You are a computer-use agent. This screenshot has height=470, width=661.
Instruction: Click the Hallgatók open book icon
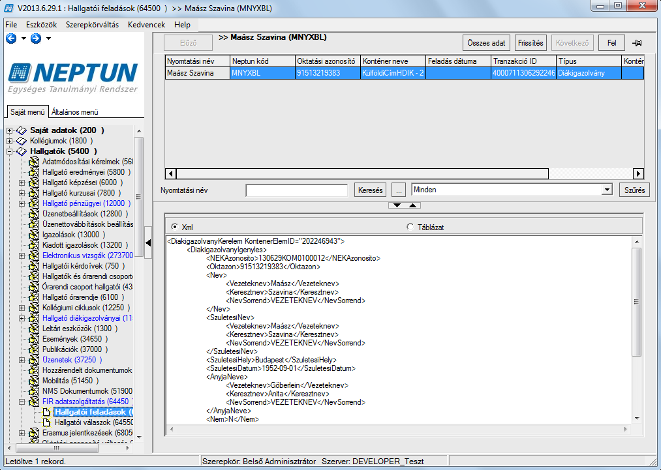click(22, 152)
